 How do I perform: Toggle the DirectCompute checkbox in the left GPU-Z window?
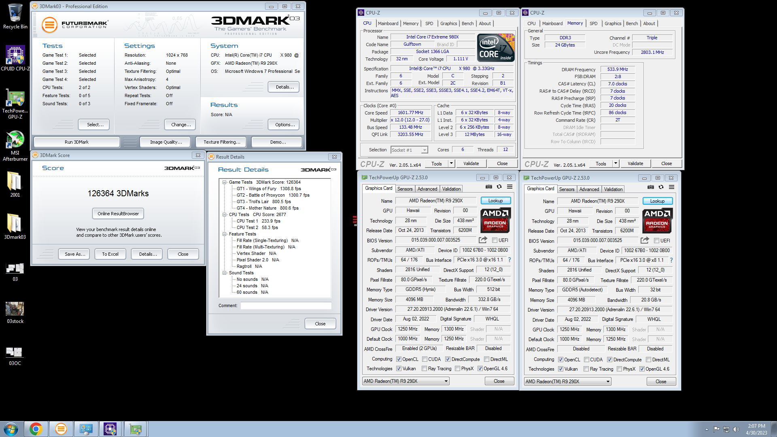(448, 359)
